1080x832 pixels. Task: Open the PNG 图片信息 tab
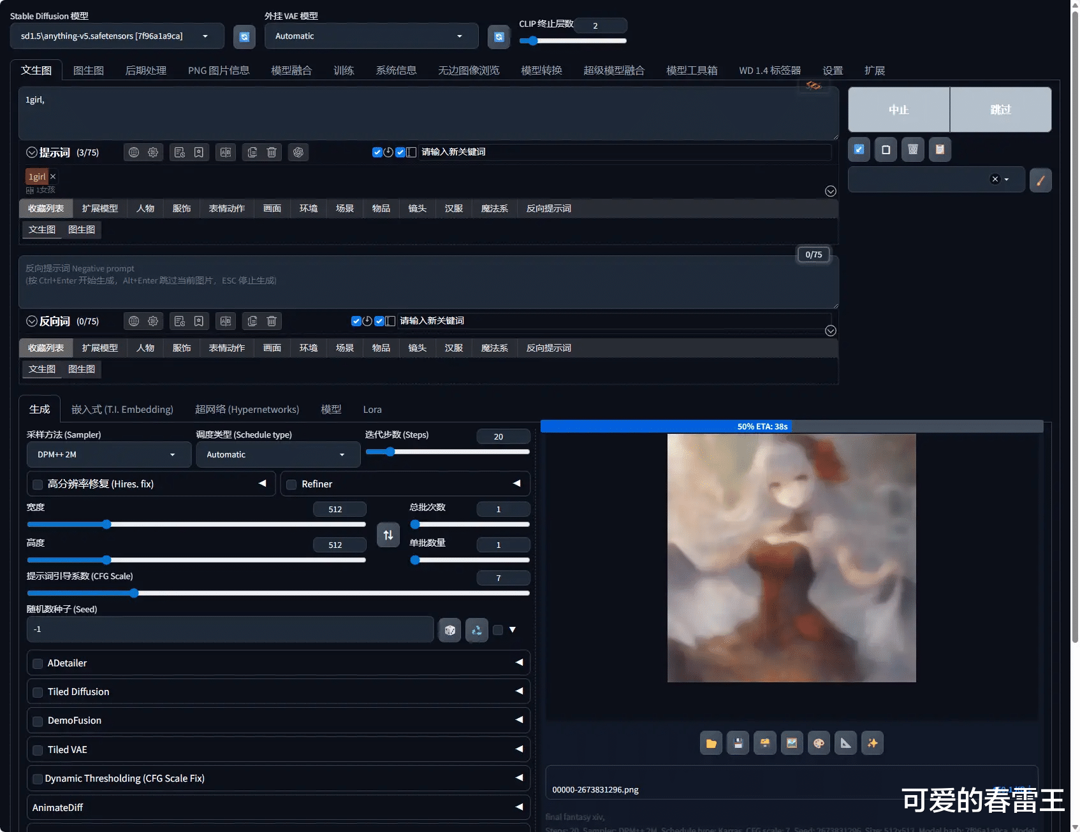(x=219, y=70)
